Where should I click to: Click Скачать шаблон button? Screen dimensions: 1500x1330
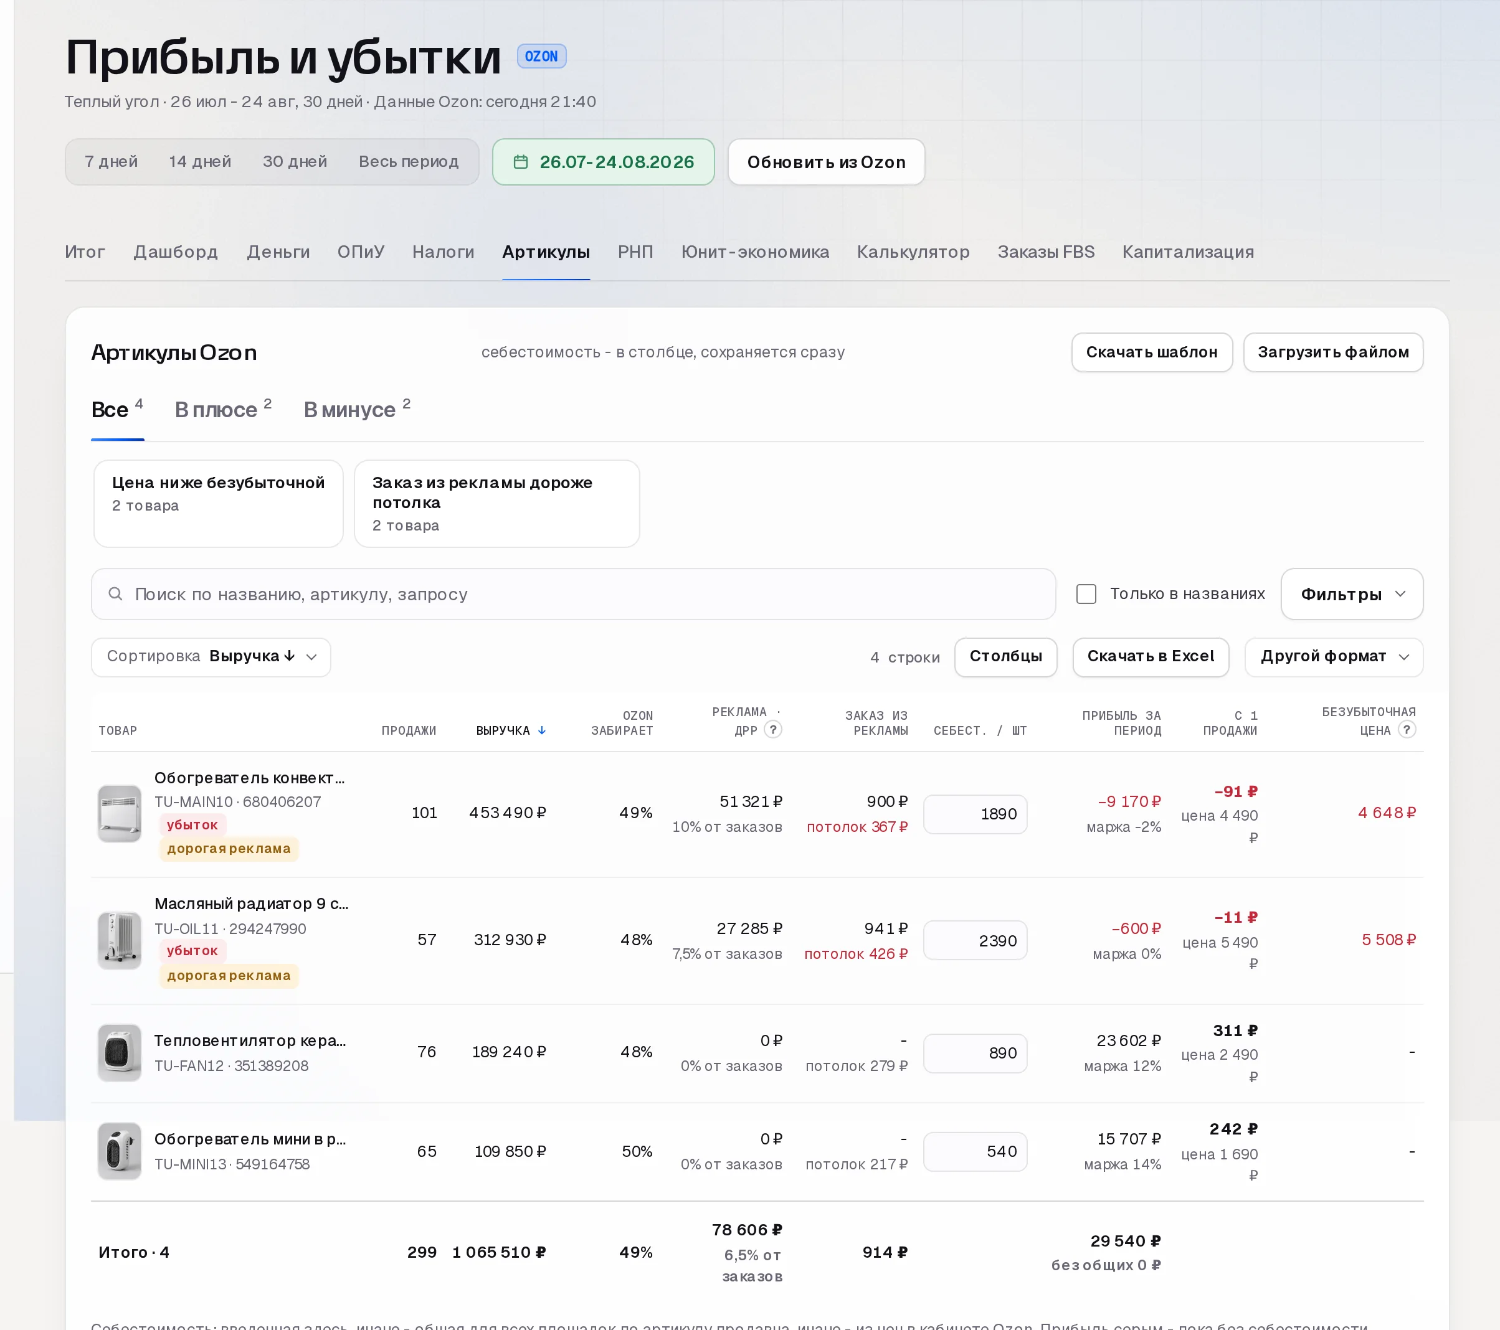point(1152,352)
